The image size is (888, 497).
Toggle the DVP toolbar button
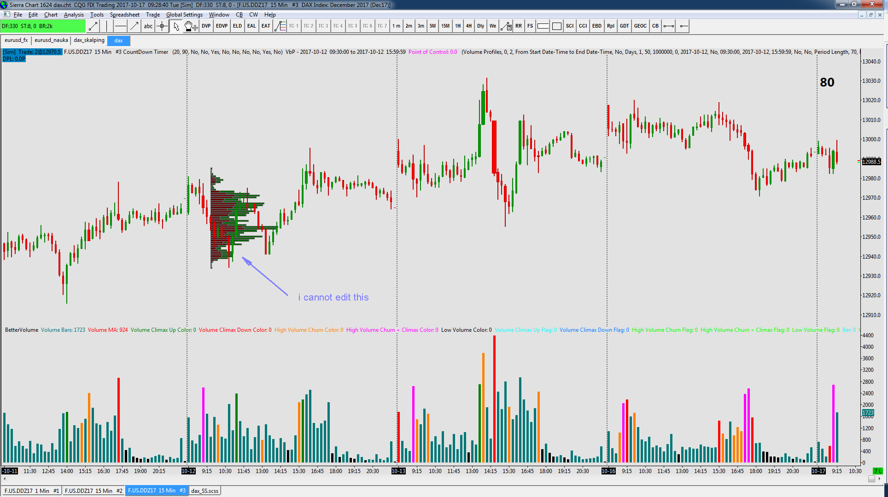(x=206, y=26)
